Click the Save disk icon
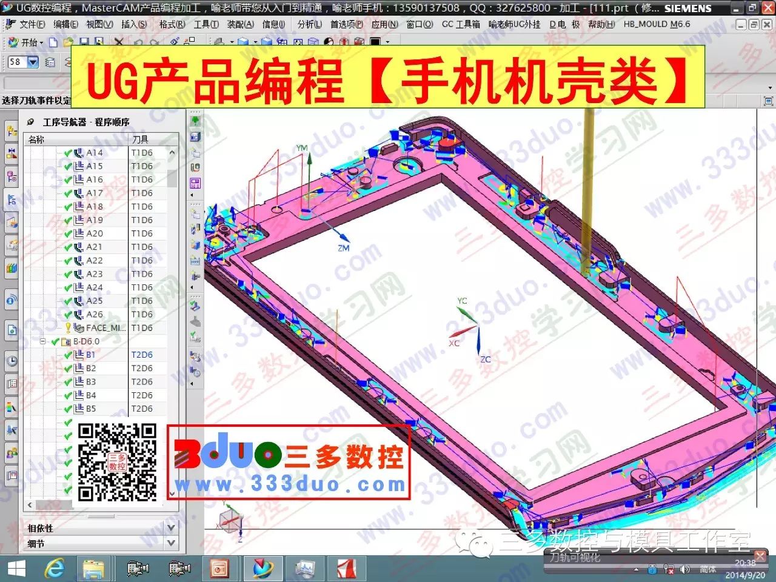The width and height of the screenshot is (776, 582). click(84, 42)
